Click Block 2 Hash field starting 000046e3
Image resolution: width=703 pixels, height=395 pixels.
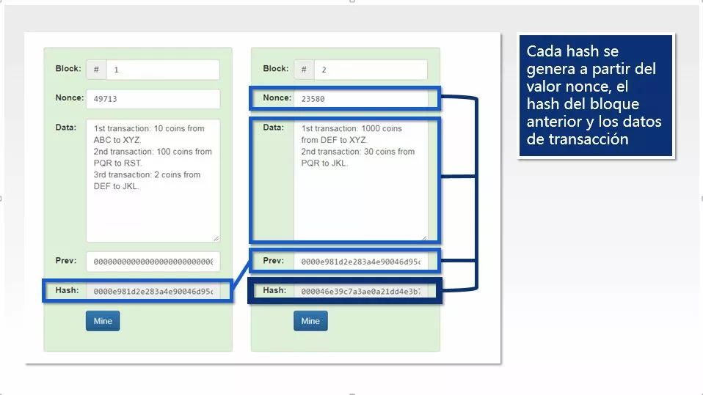pos(361,291)
